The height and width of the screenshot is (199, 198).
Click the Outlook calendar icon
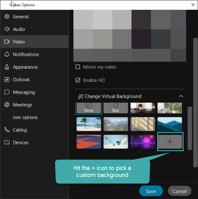pos(7,79)
